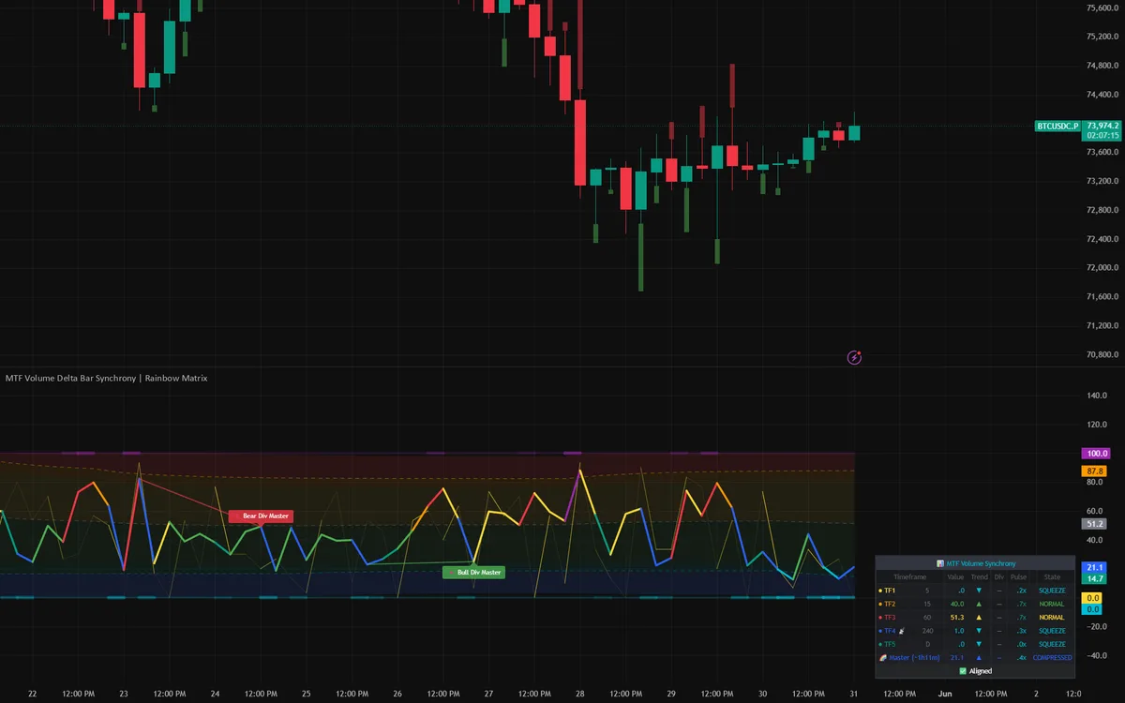Viewport: 1125px width, 703px height.
Task: Click the State column header
Action: tap(1052, 577)
